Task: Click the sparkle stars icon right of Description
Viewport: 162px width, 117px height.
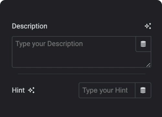Action: pyautogui.click(x=148, y=26)
